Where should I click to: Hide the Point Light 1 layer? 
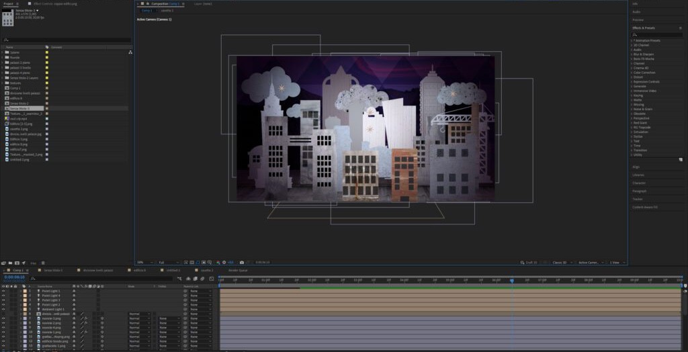click(x=3, y=291)
